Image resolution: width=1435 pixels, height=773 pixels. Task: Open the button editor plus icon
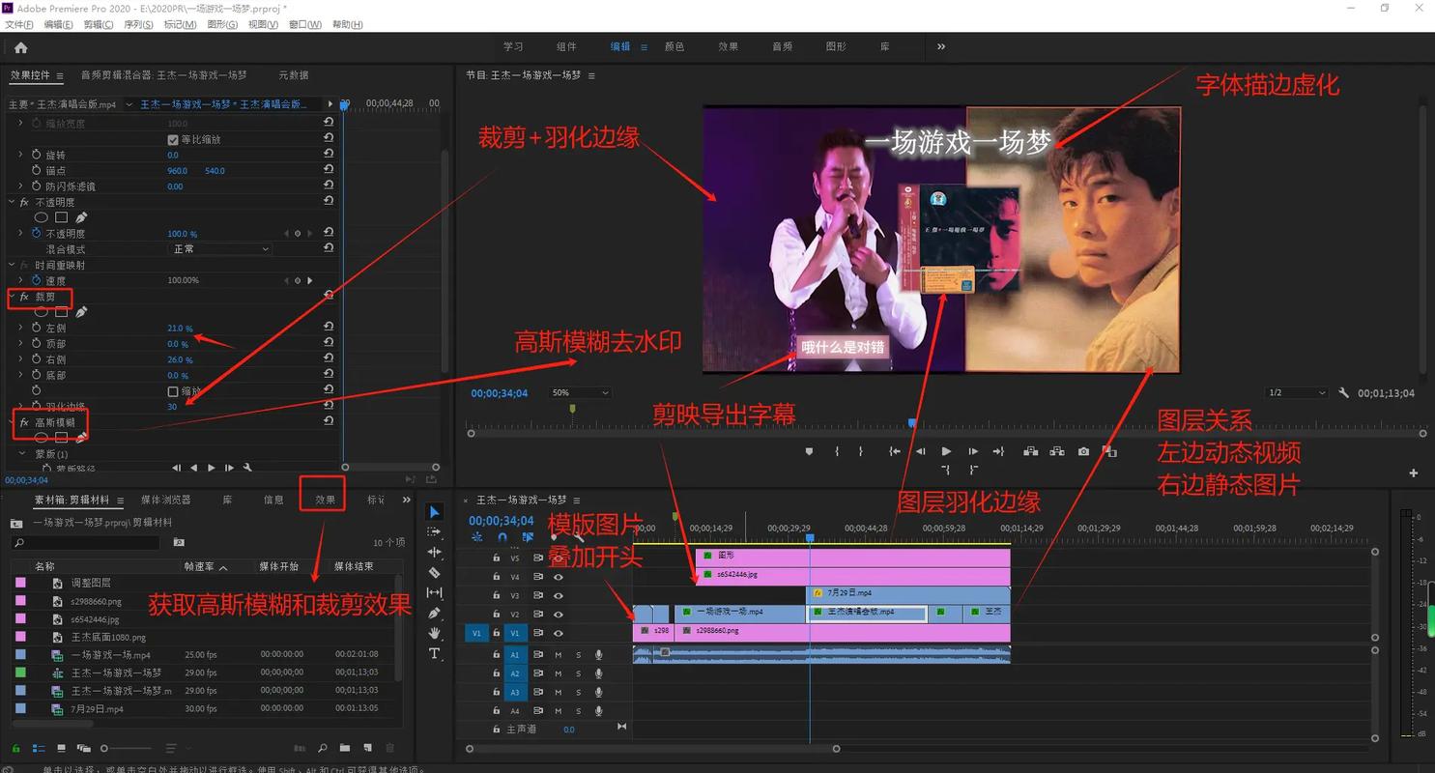click(x=1413, y=472)
